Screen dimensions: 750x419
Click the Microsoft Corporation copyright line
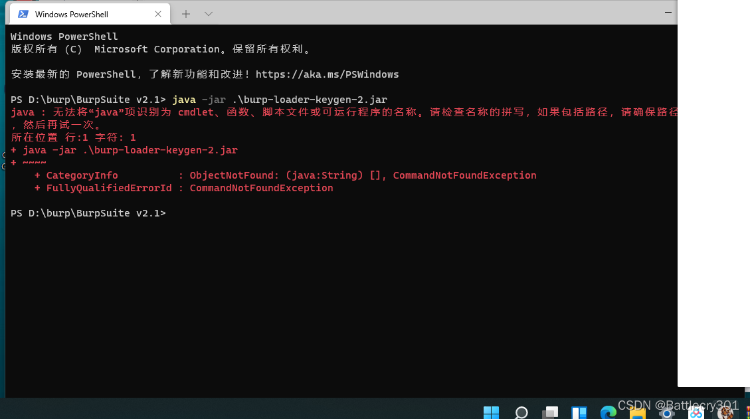pyautogui.click(x=161, y=49)
